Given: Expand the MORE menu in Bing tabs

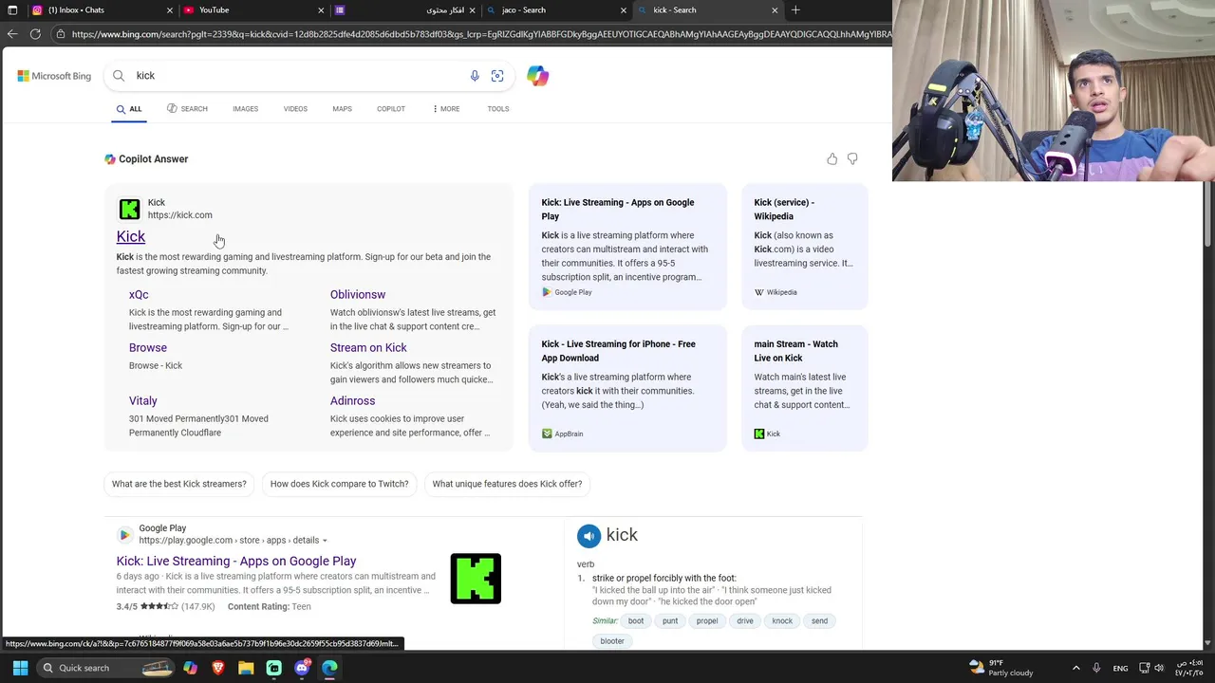Looking at the screenshot, I should 445,109.
